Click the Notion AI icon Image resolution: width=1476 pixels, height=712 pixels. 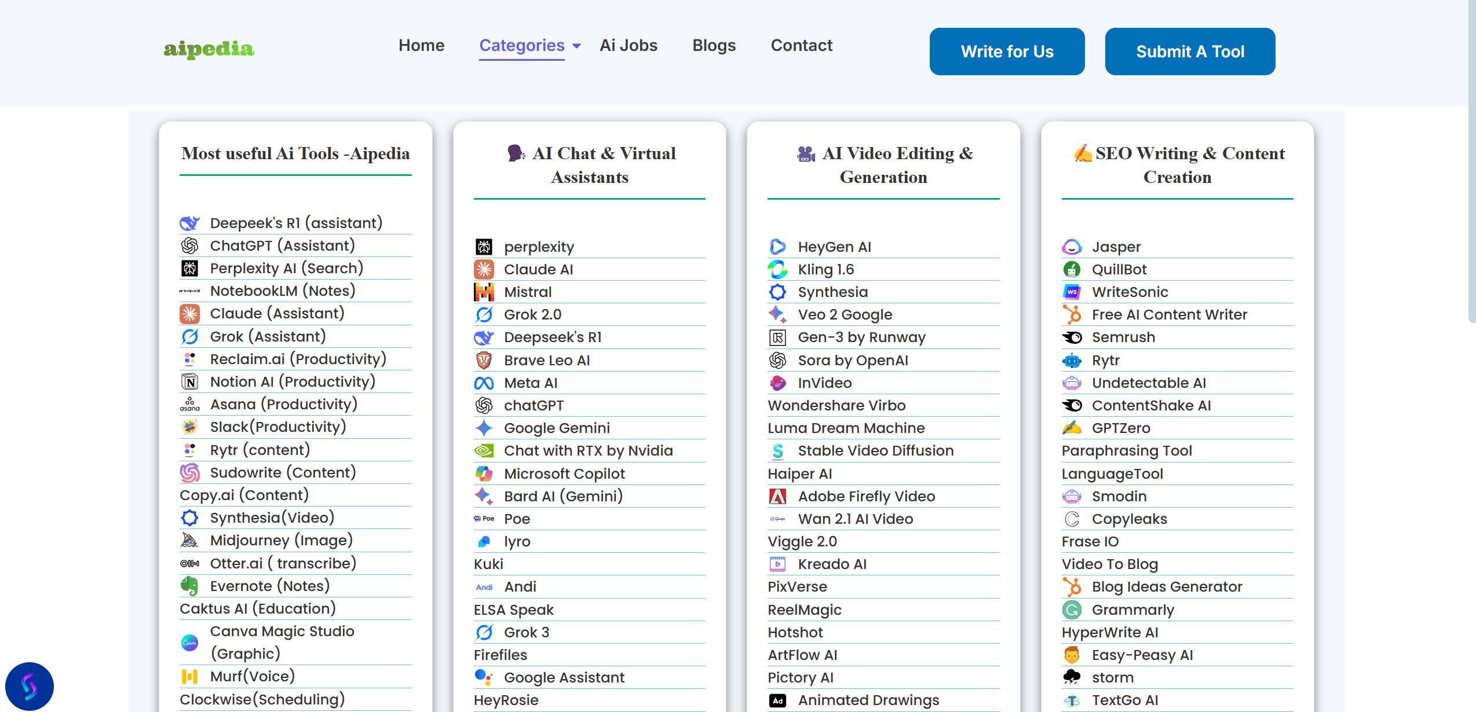pyautogui.click(x=189, y=381)
